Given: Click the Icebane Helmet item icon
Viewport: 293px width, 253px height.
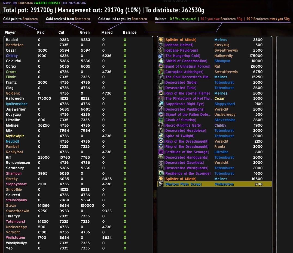Looking at the screenshot, I should 161,45.
